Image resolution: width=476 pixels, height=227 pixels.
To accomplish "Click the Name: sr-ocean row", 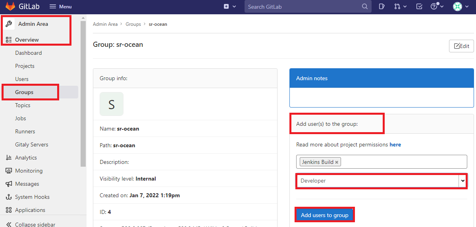I will coord(185,128).
